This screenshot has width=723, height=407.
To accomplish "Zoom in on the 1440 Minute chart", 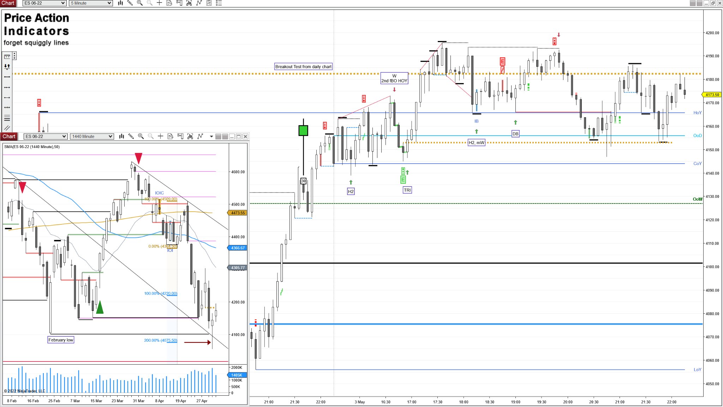I will (141, 136).
